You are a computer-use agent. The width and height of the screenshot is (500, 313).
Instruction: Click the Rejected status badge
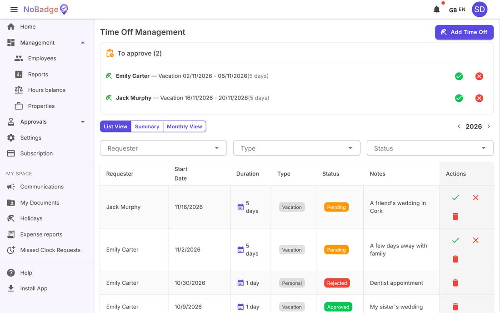(337, 283)
